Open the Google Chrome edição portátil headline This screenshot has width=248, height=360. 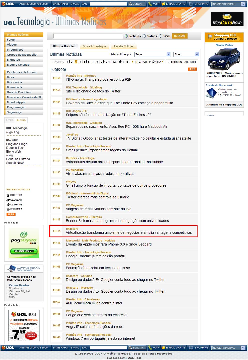(95, 256)
